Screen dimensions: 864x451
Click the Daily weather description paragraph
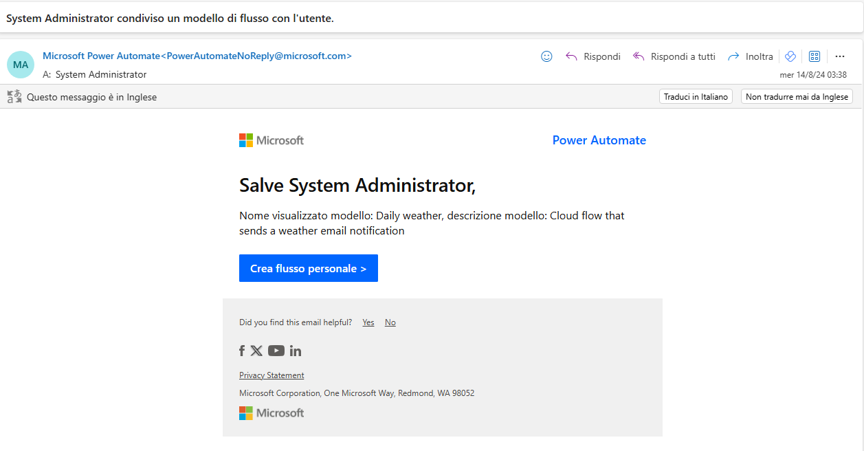tap(432, 223)
